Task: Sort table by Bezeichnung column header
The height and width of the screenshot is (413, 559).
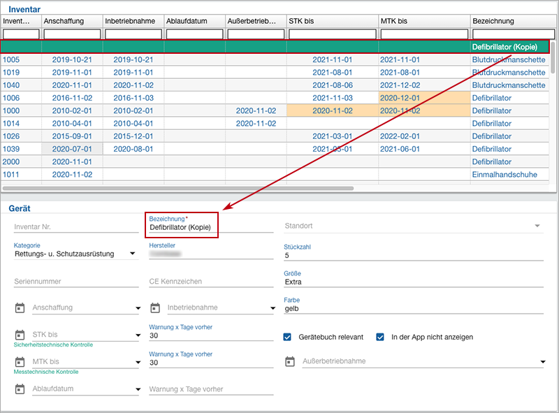Action: click(x=514, y=21)
